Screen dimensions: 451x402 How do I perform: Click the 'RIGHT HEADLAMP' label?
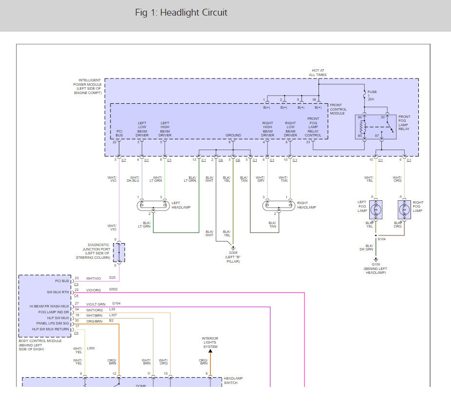[x=306, y=205]
